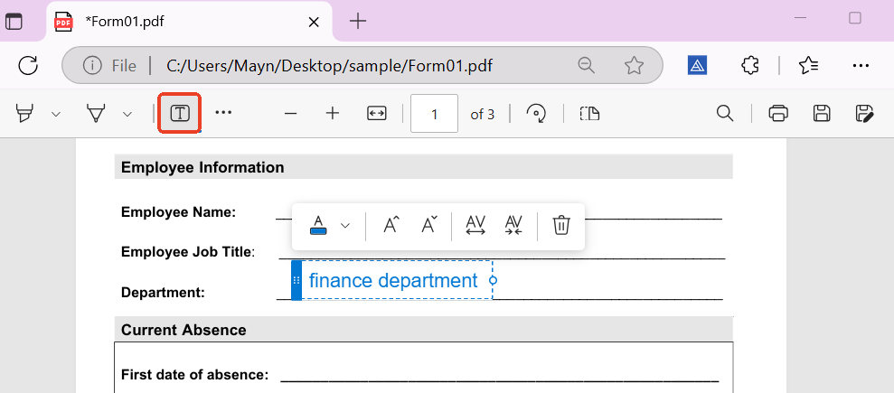
Task: Switch to the Form01.pdf tab
Action: (181, 22)
